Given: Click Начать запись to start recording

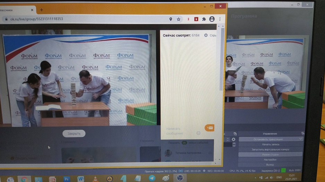Looking at the screenshot, I should click(270, 144).
